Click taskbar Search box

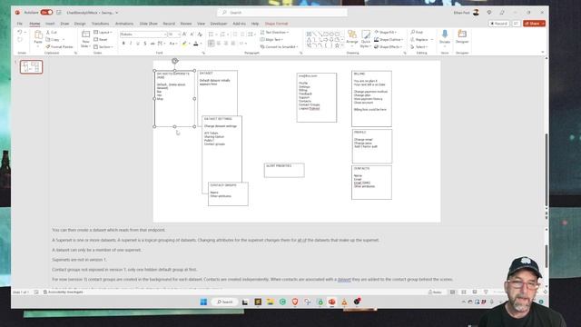pyautogui.click(x=224, y=302)
